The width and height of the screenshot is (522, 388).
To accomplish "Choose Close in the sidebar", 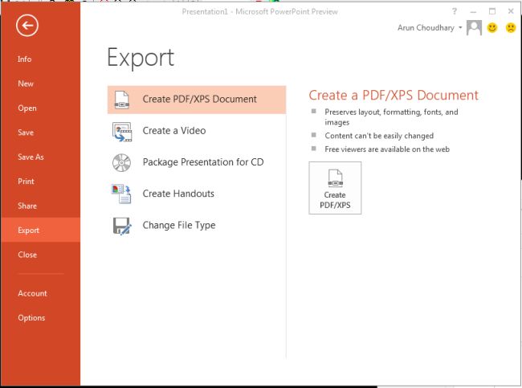I will click(40, 255).
